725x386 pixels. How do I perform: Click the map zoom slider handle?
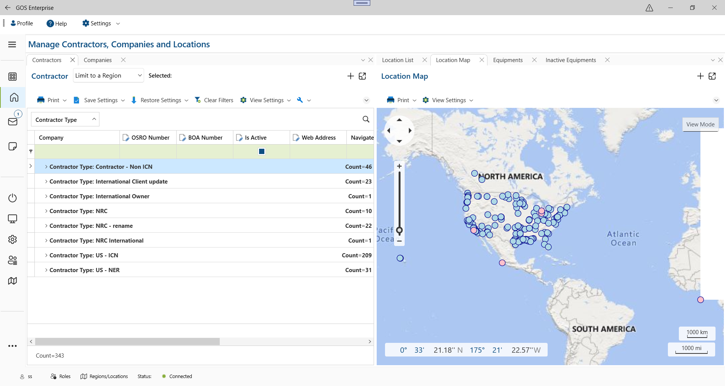(399, 230)
